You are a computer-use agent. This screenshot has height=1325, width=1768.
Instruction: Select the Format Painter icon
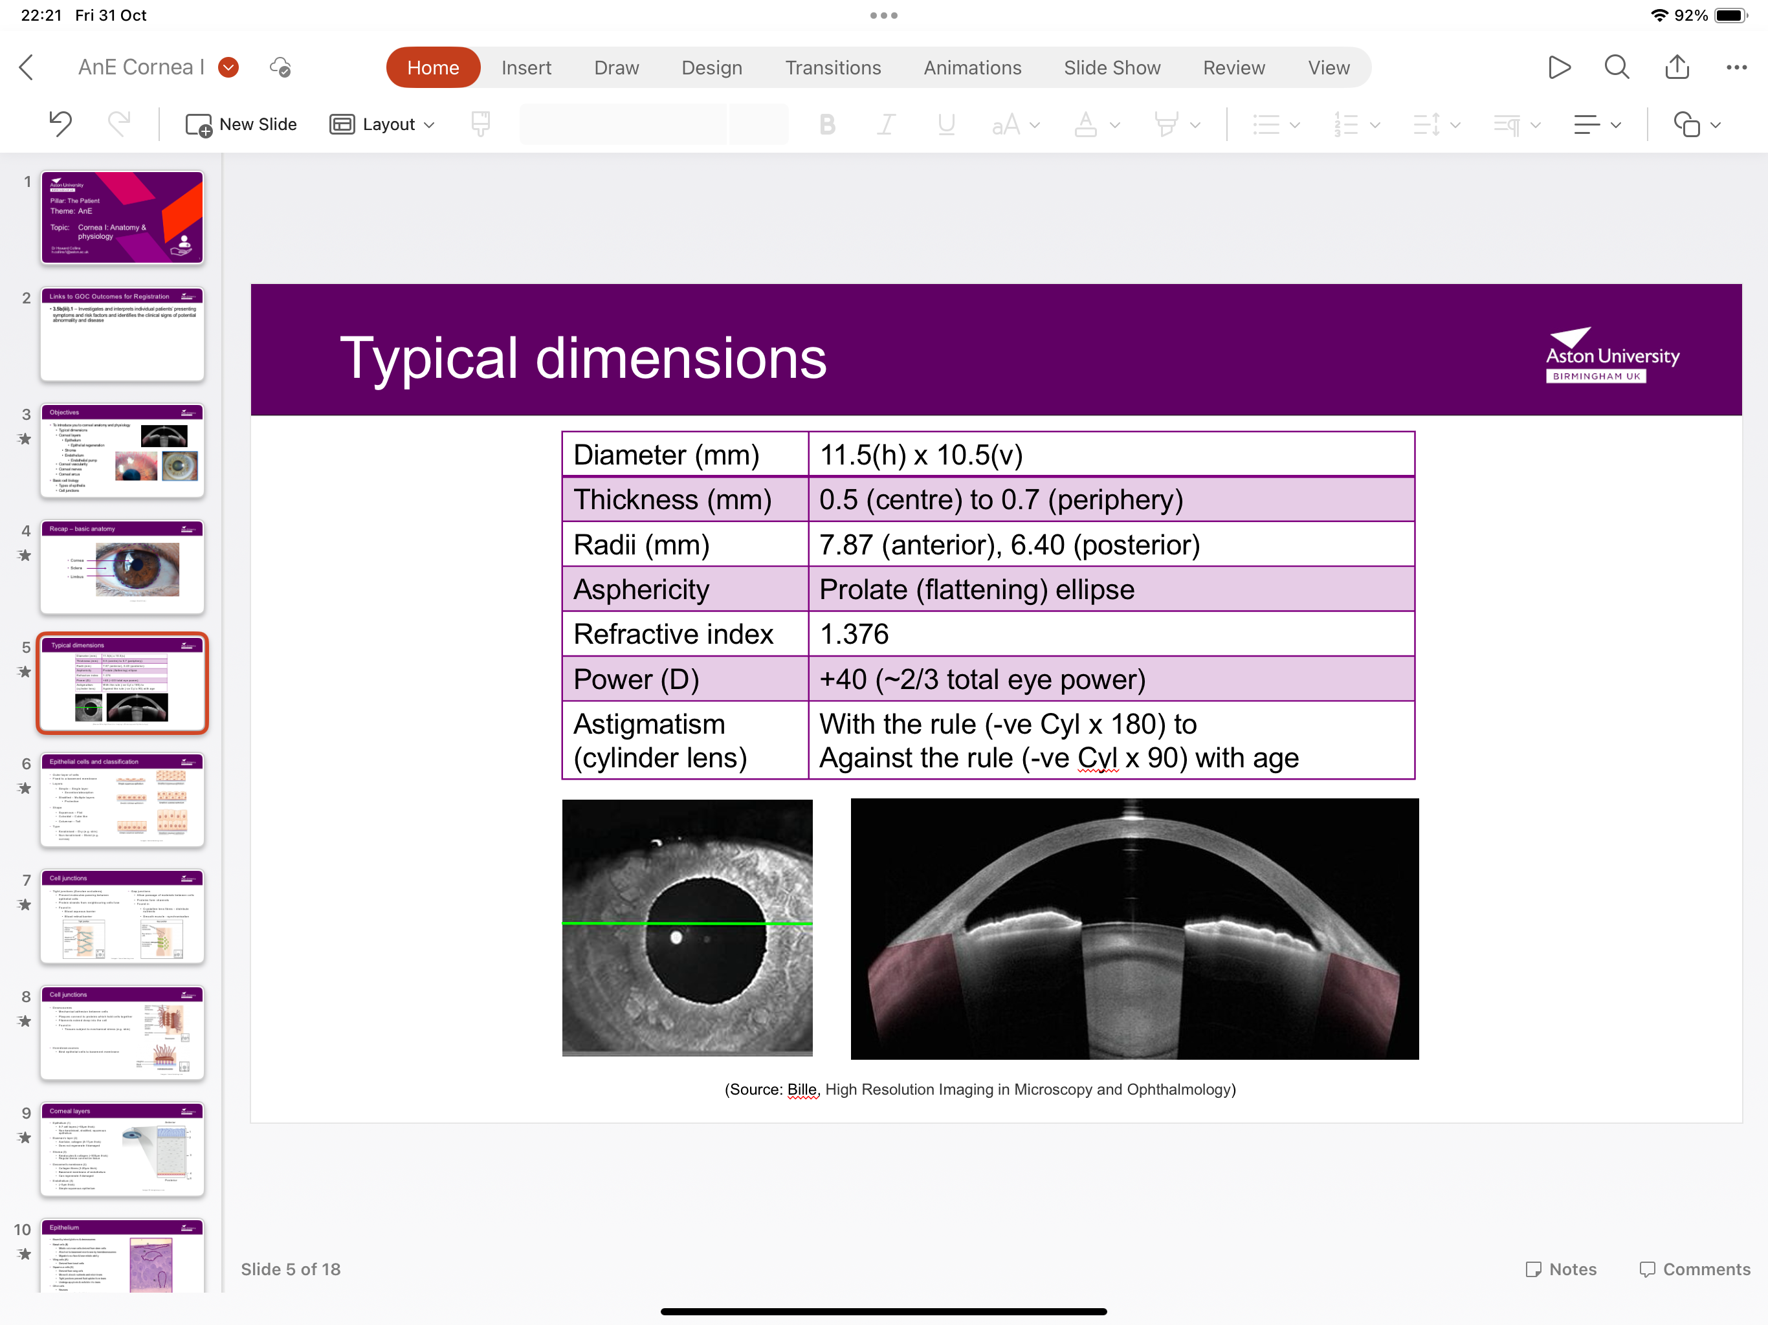[480, 124]
